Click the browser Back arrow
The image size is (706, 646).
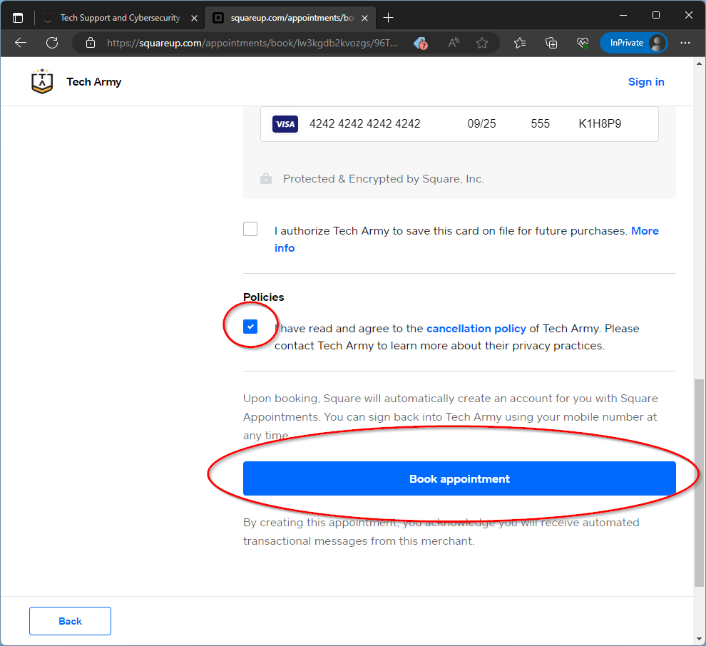(x=21, y=43)
